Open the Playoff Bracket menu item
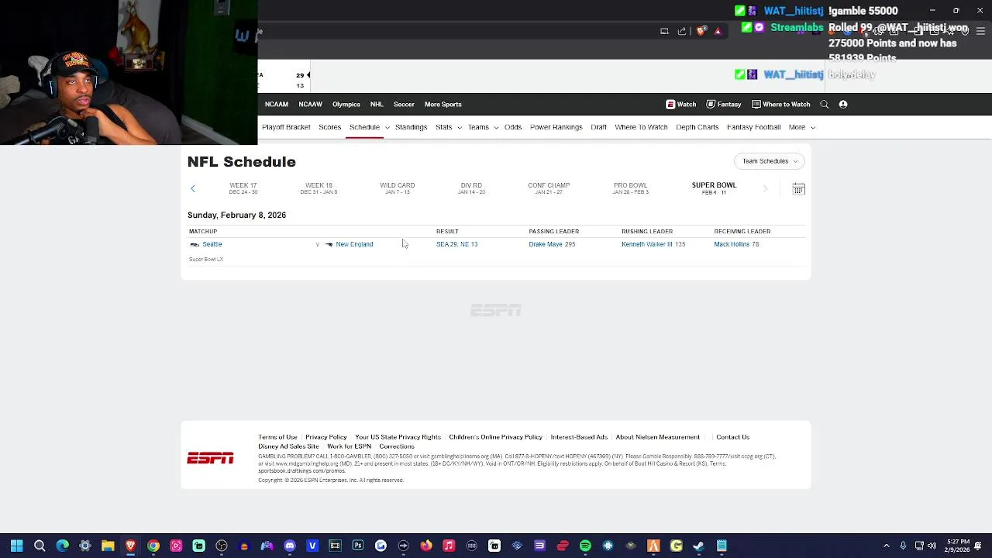Image resolution: width=992 pixels, height=558 pixels. [286, 127]
